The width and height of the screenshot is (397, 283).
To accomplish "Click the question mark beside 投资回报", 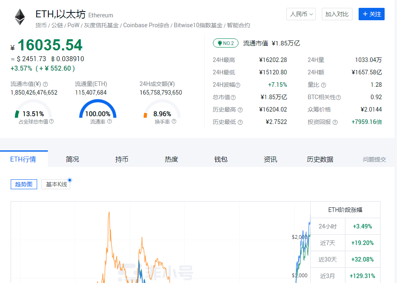I will click(x=335, y=121).
